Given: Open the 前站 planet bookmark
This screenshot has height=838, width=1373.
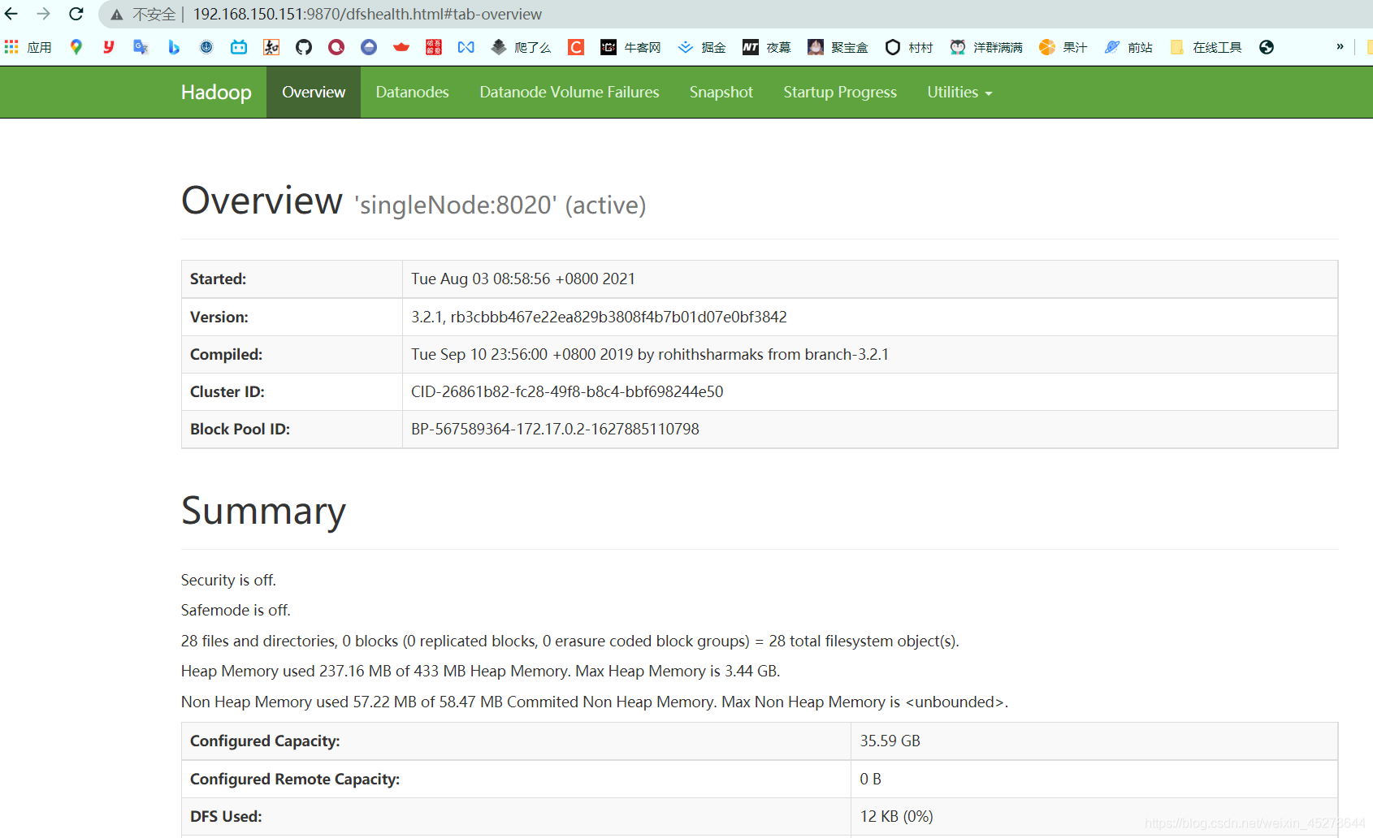Looking at the screenshot, I should 1128,47.
